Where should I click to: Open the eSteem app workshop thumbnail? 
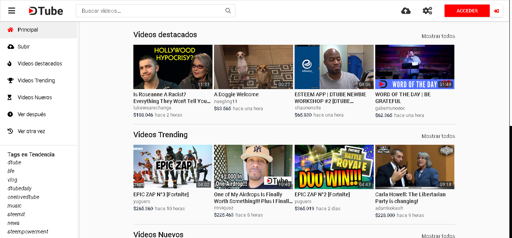(x=334, y=67)
